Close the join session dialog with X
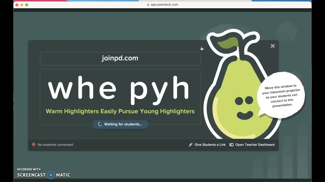 tap(273, 46)
